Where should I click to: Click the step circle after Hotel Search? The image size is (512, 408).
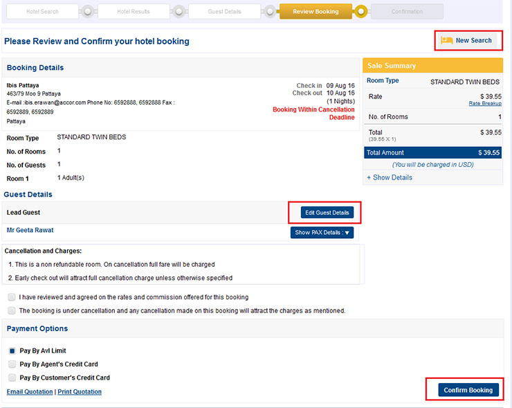pyautogui.click(x=87, y=12)
